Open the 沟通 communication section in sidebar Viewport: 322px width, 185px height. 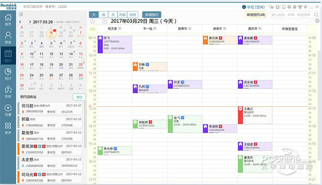tap(8, 110)
